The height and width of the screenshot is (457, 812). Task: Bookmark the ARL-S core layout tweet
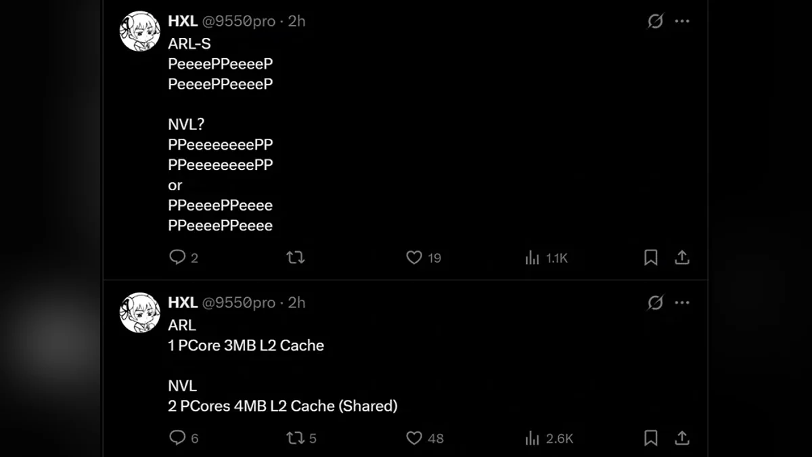tap(650, 257)
